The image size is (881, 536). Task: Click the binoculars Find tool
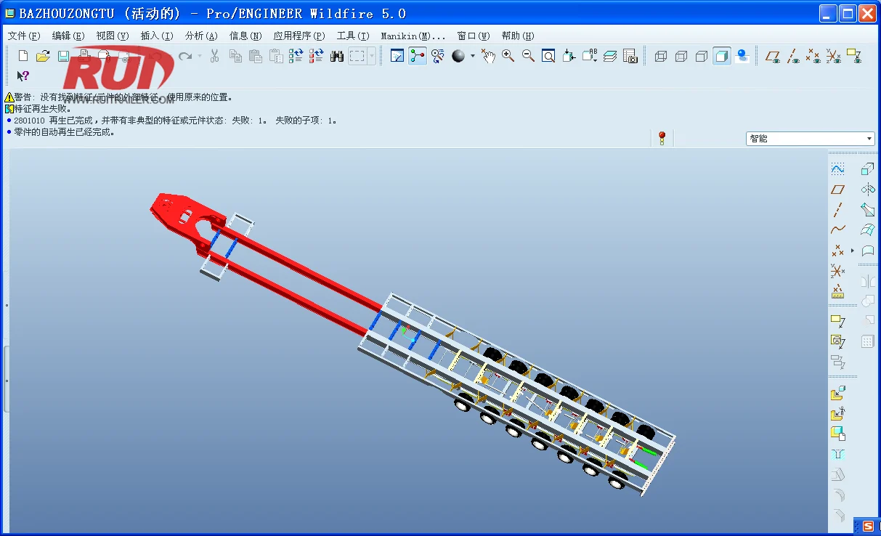pos(336,56)
